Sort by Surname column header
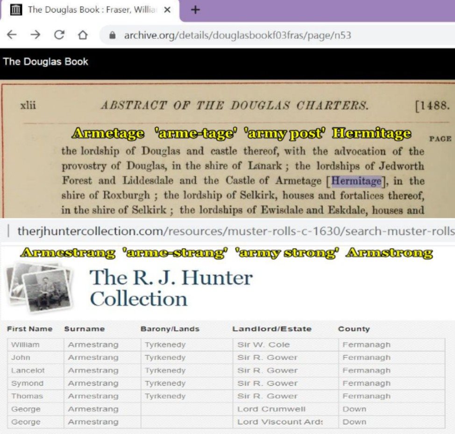Screen dimensions: 455x434 coord(84,329)
